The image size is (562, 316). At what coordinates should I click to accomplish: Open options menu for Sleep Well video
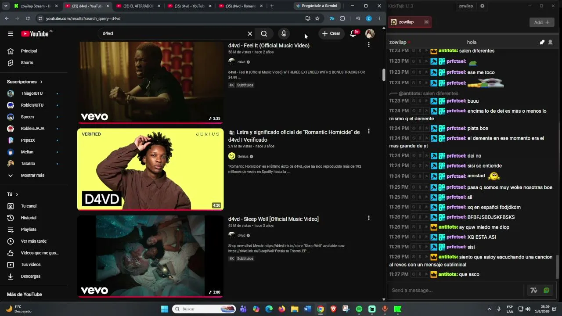(x=369, y=218)
